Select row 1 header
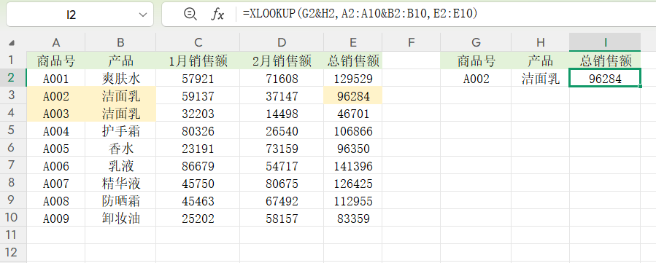This screenshot has height=263, width=656. pos(13,60)
